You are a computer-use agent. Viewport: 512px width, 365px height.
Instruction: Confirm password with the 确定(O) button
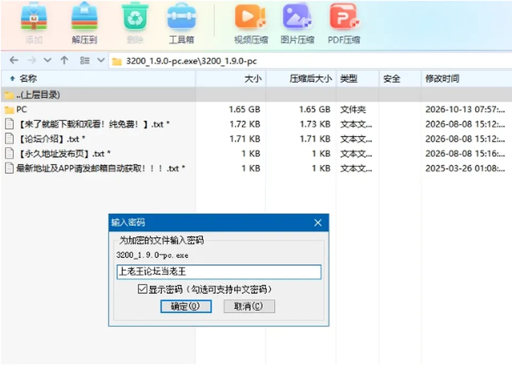186,306
